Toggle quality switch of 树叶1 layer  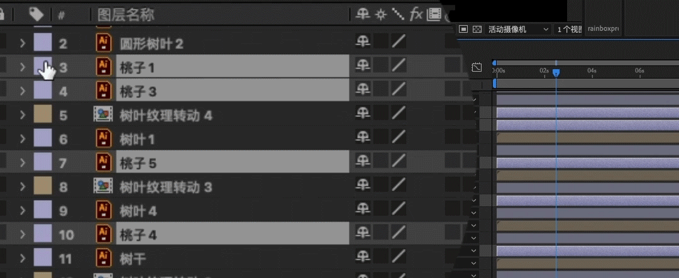399,138
